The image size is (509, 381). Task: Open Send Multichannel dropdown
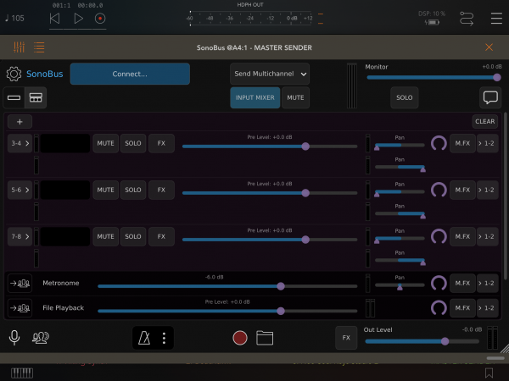[x=270, y=74]
